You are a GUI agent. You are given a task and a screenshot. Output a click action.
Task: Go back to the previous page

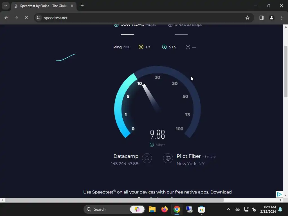pos(6,18)
